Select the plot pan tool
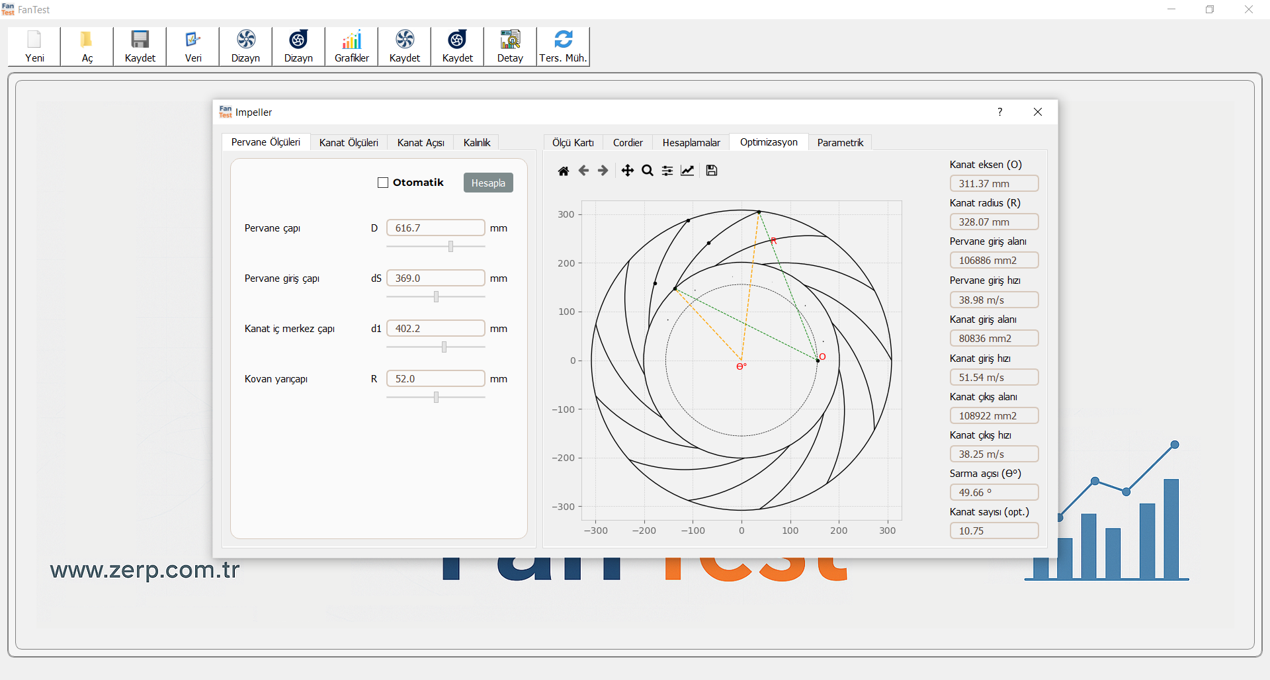Image resolution: width=1270 pixels, height=680 pixels. tap(627, 171)
